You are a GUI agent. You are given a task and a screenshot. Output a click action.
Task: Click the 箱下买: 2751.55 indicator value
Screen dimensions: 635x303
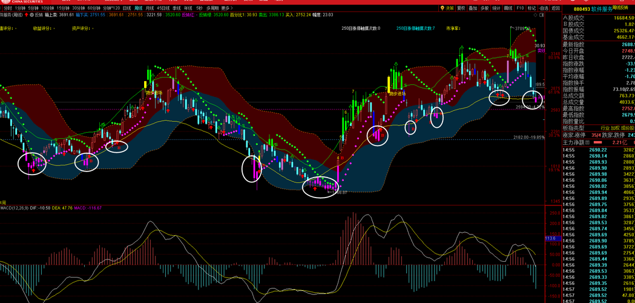(91, 15)
